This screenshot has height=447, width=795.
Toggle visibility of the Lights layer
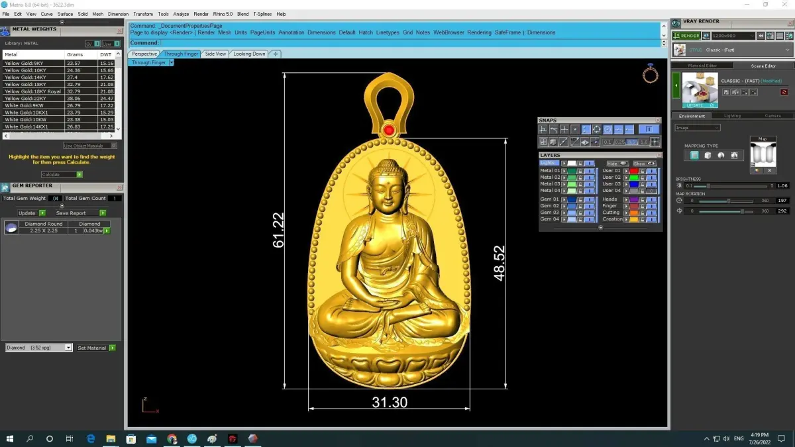(589, 164)
